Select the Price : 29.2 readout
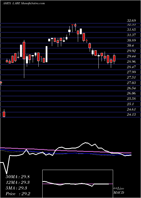This screenshot has width=141, height=198. tap(18, 194)
